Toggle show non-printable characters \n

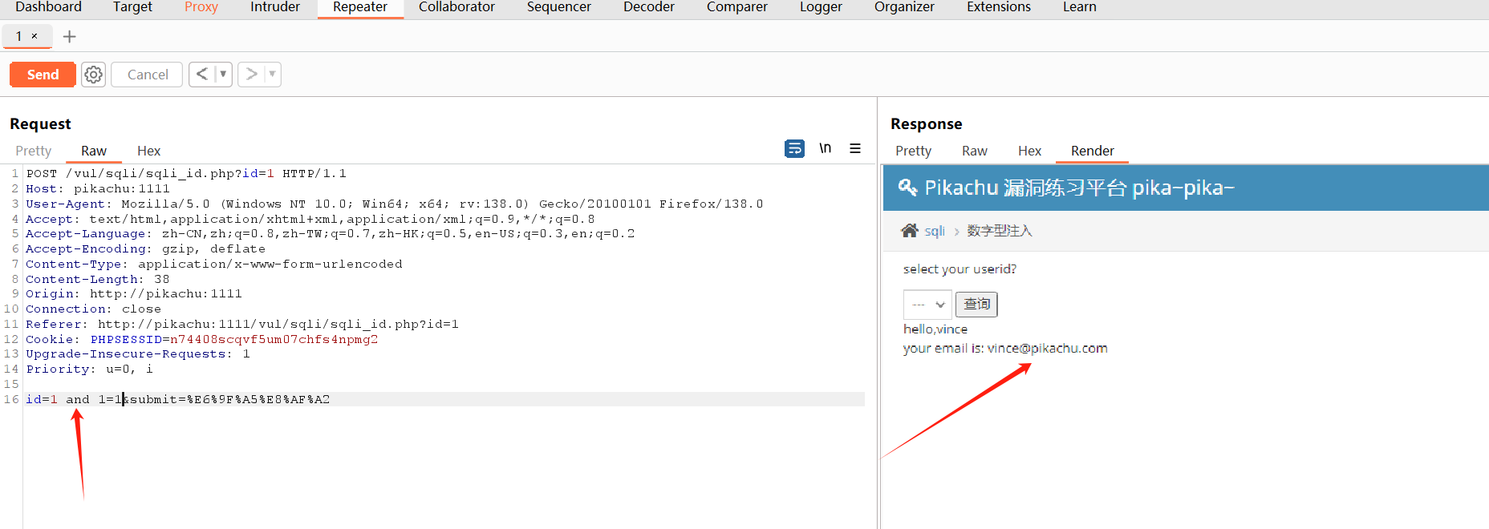pos(825,148)
